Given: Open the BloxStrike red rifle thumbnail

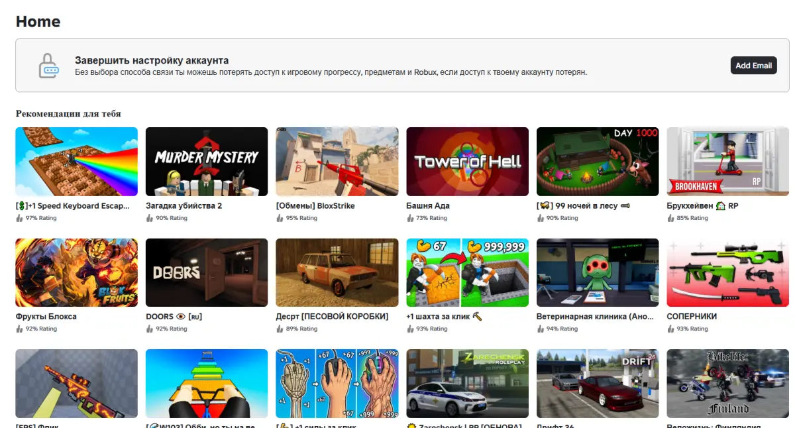Looking at the screenshot, I should (x=337, y=162).
